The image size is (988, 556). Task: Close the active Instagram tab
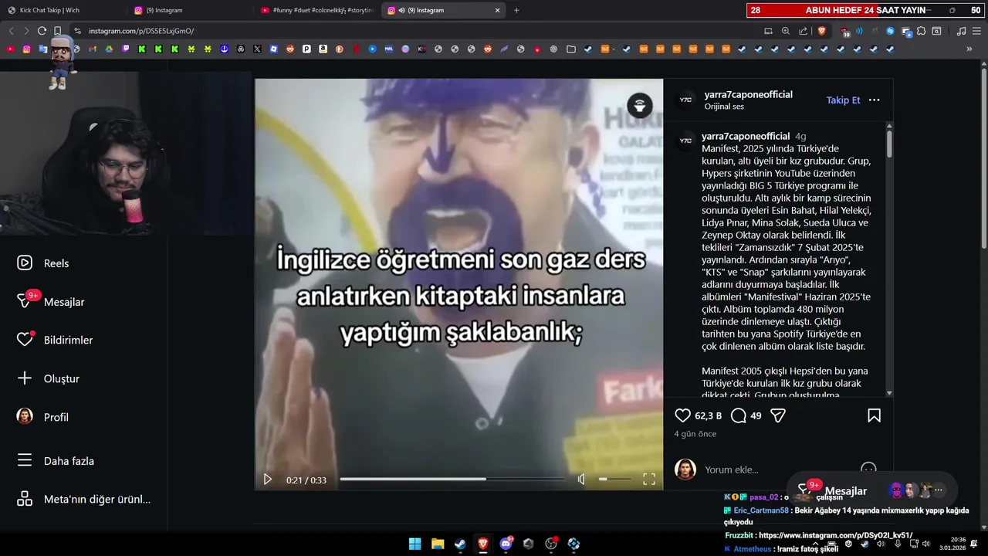tap(497, 10)
